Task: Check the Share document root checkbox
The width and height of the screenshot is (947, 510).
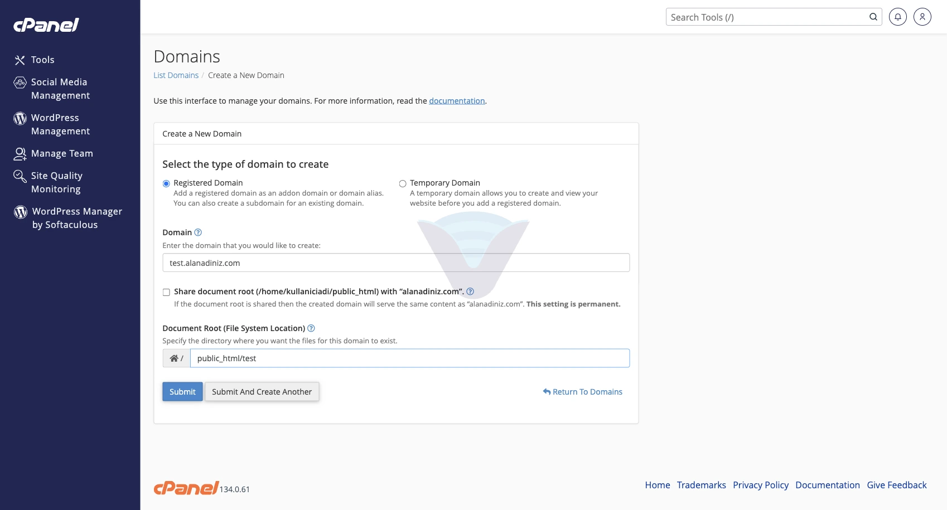Action: [166, 292]
